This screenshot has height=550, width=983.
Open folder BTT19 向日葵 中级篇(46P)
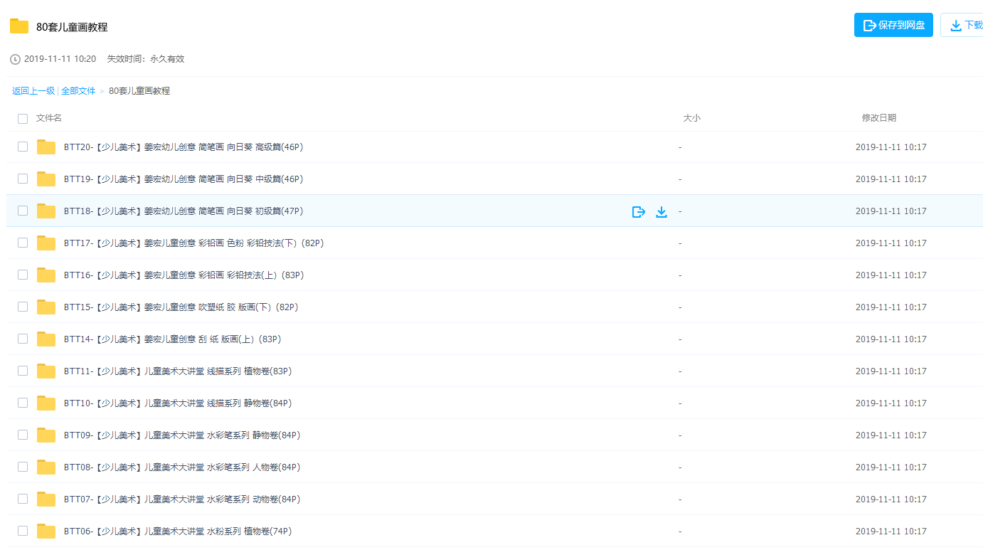tap(184, 179)
